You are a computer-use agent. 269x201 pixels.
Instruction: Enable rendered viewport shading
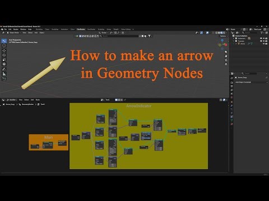pos(224,33)
